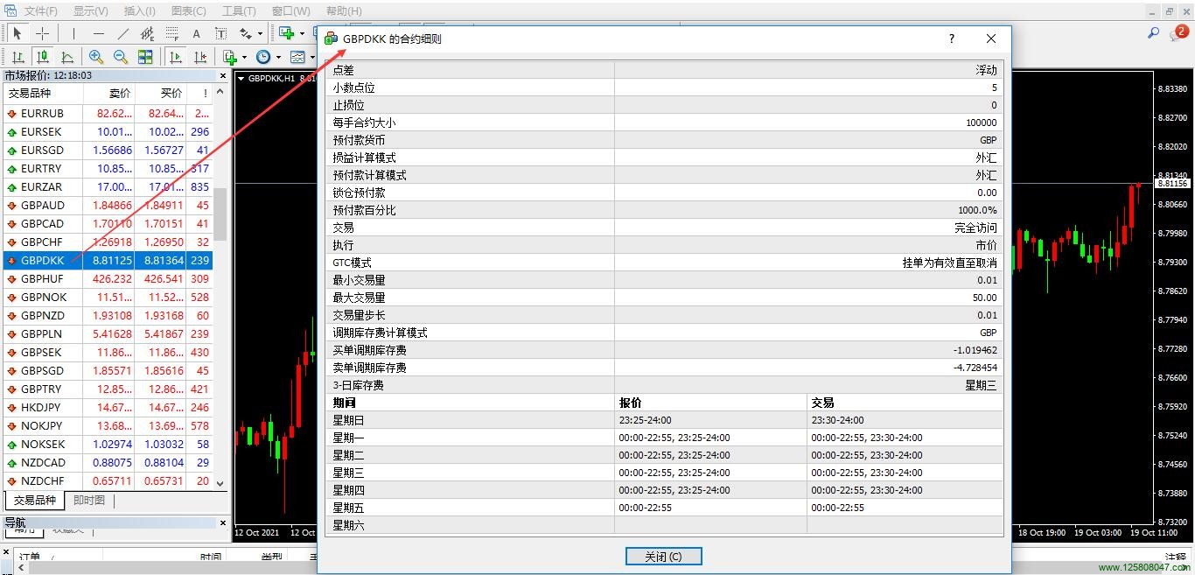Open the 图表(C) menu
The width and height of the screenshot is (1195, 575).
coord(189,11)
